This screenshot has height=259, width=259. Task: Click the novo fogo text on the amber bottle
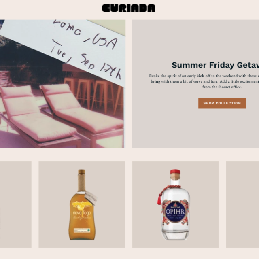[82, 213]
